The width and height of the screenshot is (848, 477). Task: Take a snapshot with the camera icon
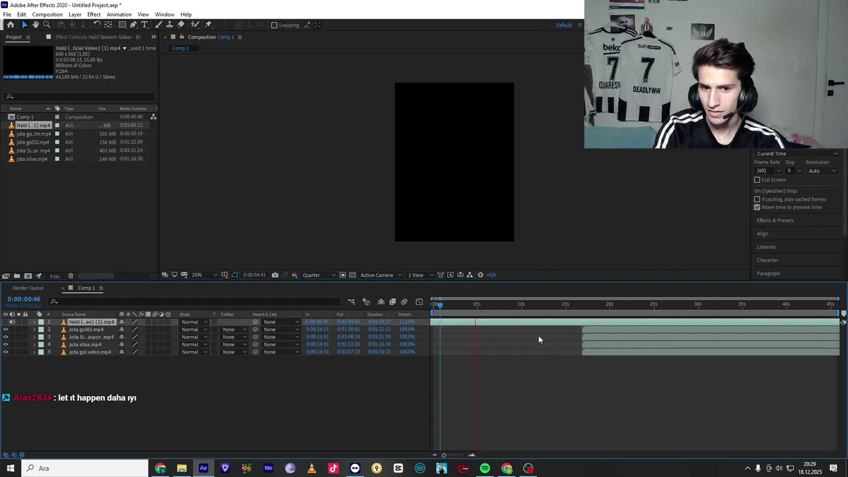275,275
